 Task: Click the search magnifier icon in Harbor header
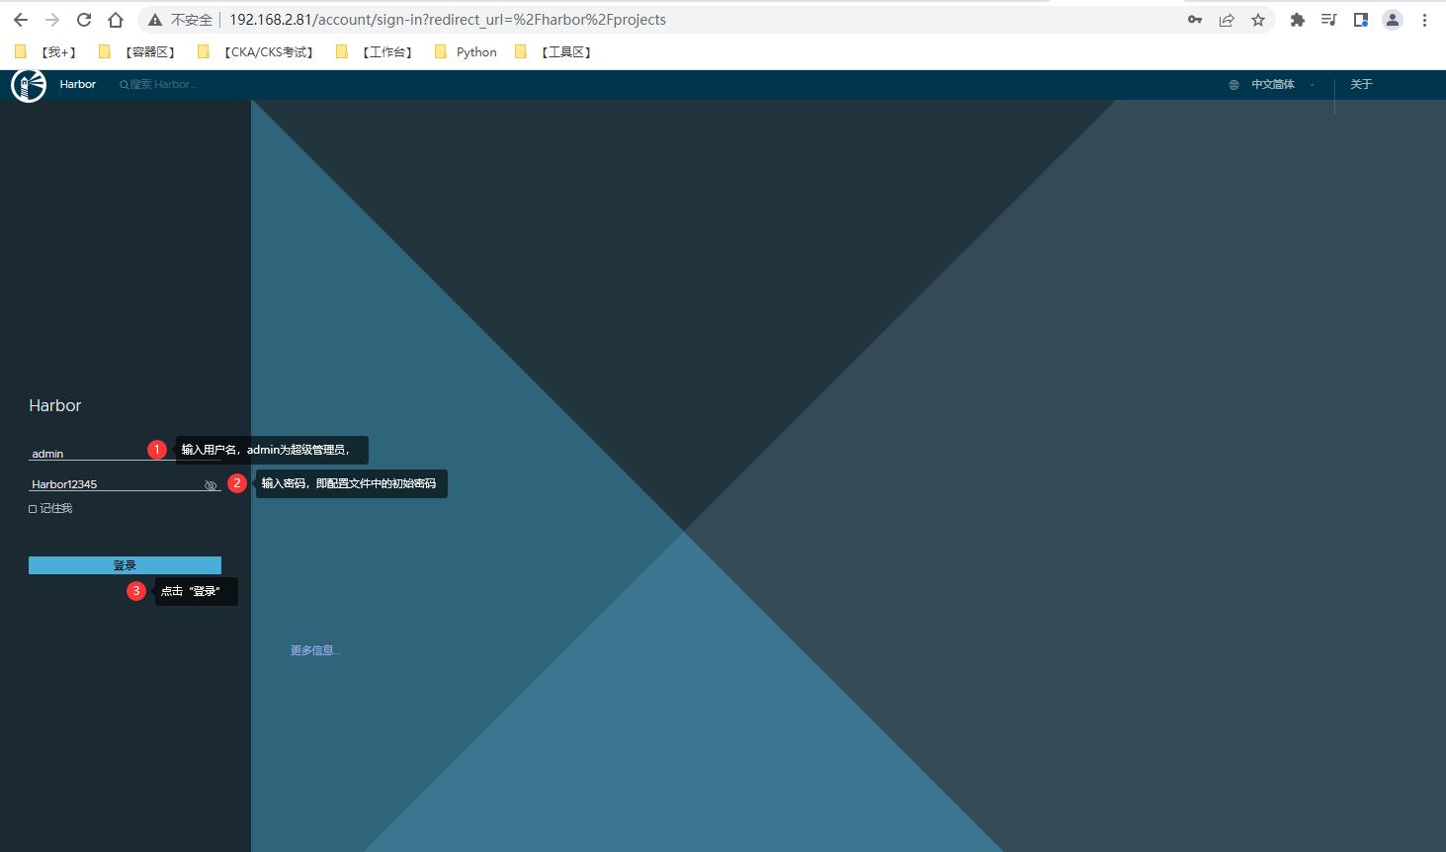tap(124, 85)
